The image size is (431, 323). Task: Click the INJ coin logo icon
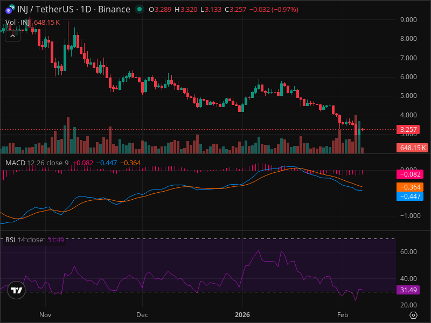[10, 9]
